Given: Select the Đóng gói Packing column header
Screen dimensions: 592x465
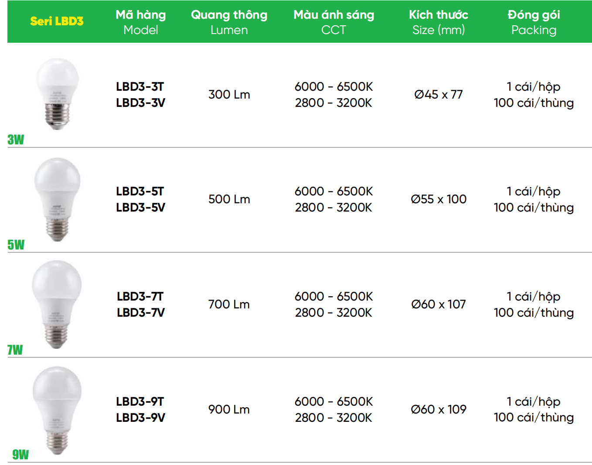Looking at the screenshot, I should pos(534,22).
